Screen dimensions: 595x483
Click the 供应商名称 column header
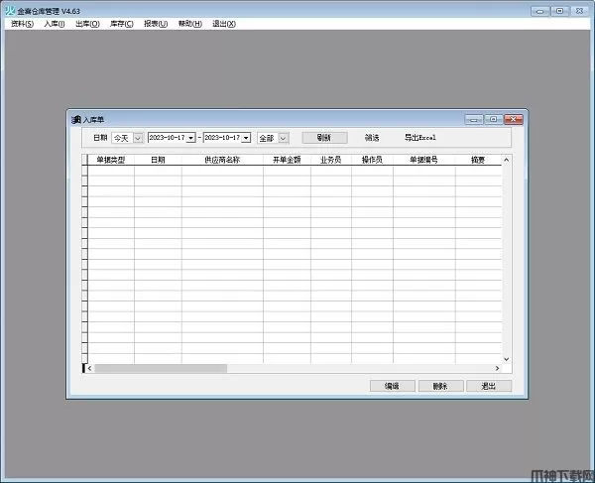[x=222, y=160]
